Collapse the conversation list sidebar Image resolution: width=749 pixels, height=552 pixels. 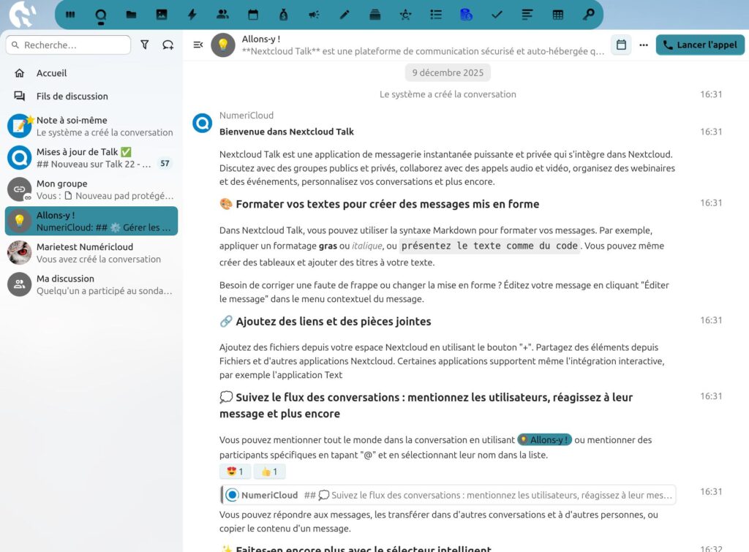click(197, 45)
